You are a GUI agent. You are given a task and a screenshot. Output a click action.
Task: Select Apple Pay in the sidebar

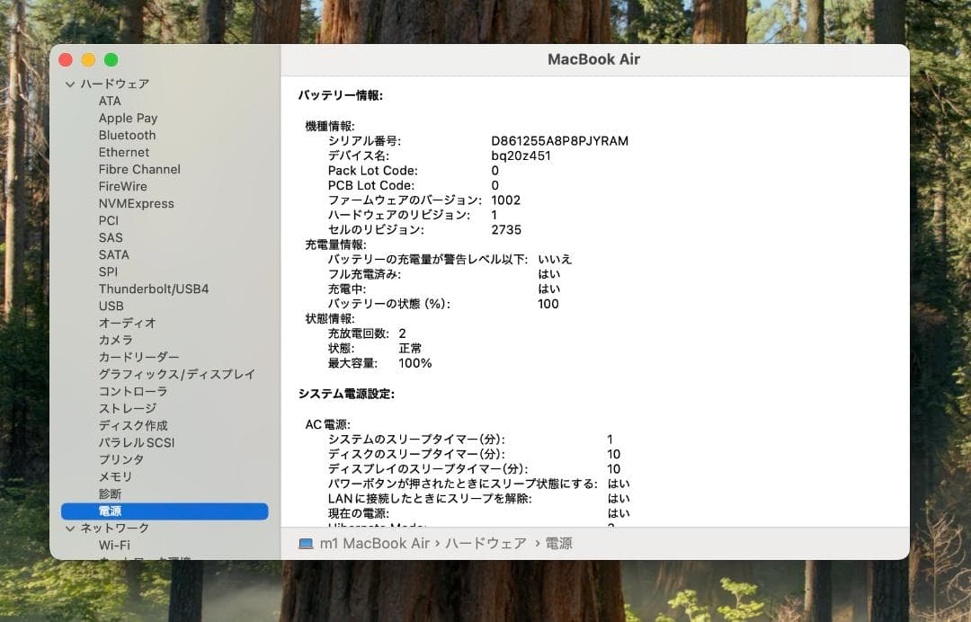pyautogui.click(x=128, y=118)
